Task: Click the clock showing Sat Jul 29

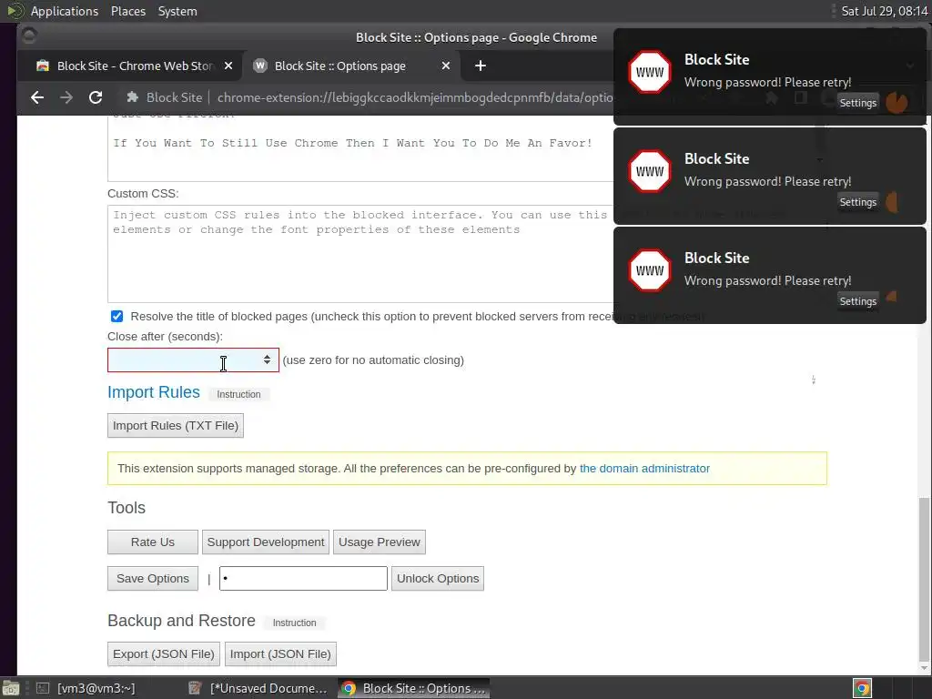Action: tap(885, 11)
